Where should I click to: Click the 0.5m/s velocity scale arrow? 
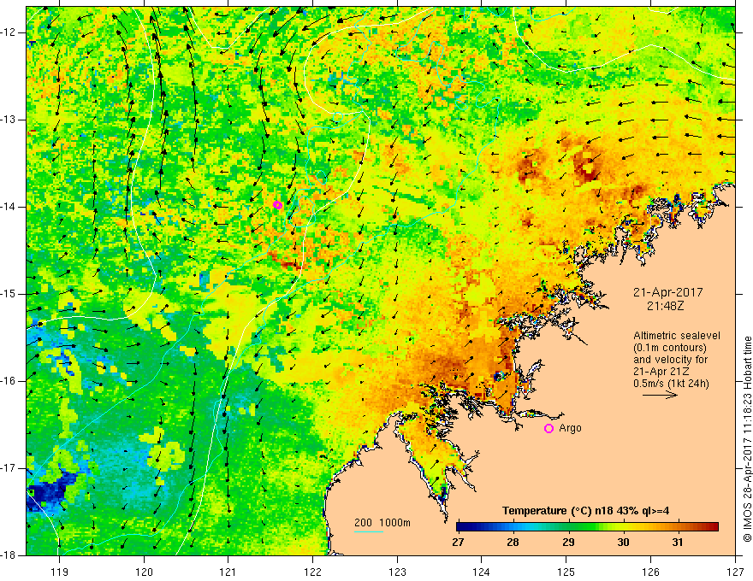point(660,395)
